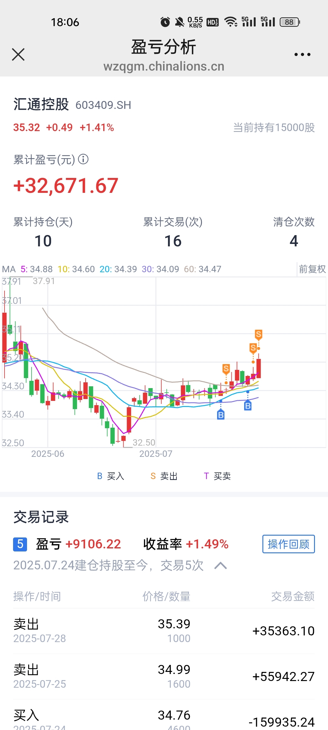Image resolution: width=328 pixels, height=730 pixels.
Task: Collapse trade list with the up chevron
Action: [x=220, y=566]
